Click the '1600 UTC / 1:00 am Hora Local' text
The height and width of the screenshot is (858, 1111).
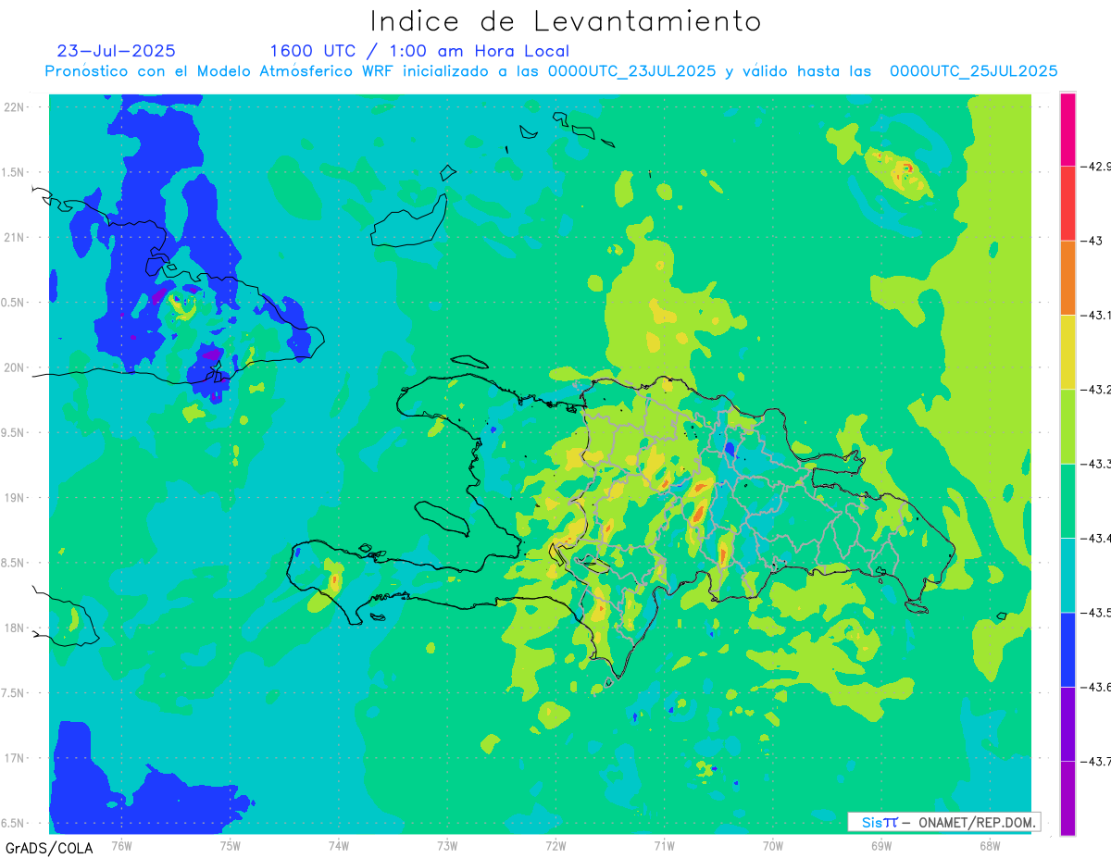click(x=419, y=52)
